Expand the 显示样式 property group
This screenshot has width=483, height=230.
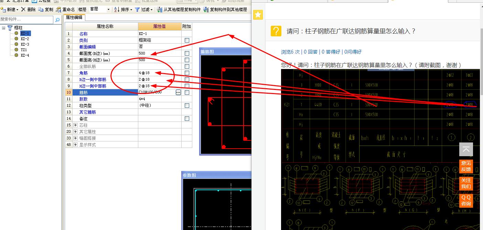76,145
